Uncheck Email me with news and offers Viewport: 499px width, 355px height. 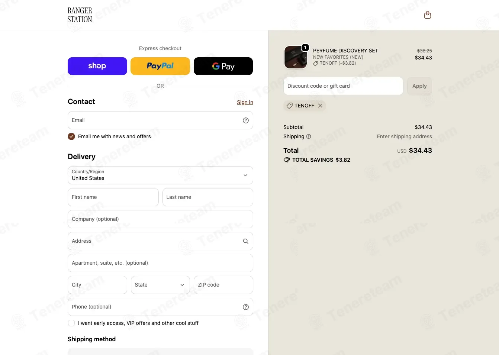click(x=71, y=136)
